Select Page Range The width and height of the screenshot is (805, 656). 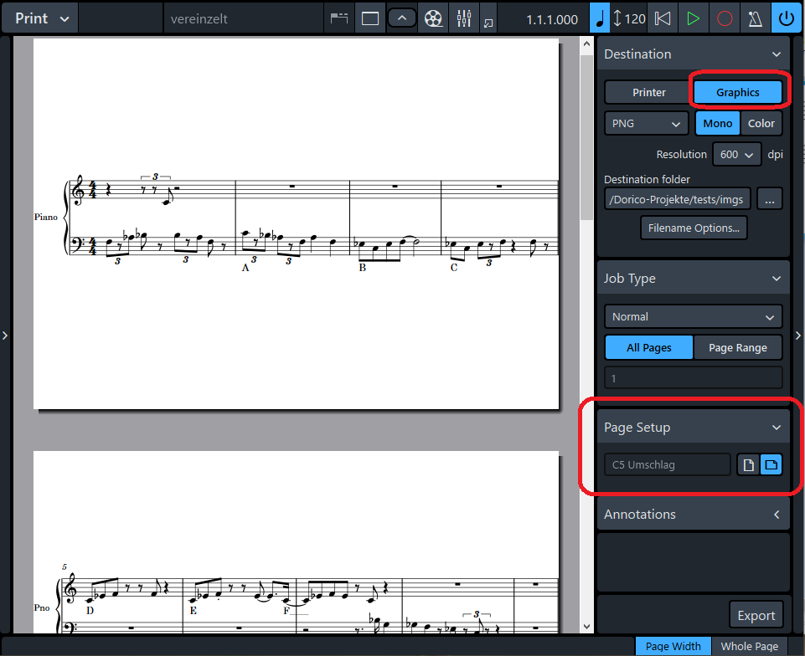tap(738, 348)
